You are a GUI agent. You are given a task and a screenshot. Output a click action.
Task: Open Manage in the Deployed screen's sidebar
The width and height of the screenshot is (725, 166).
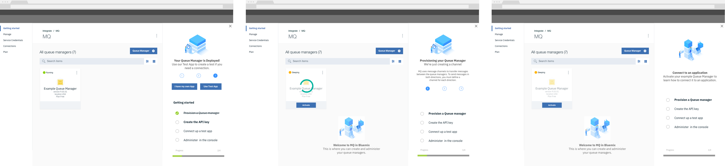tap(7, 34)
